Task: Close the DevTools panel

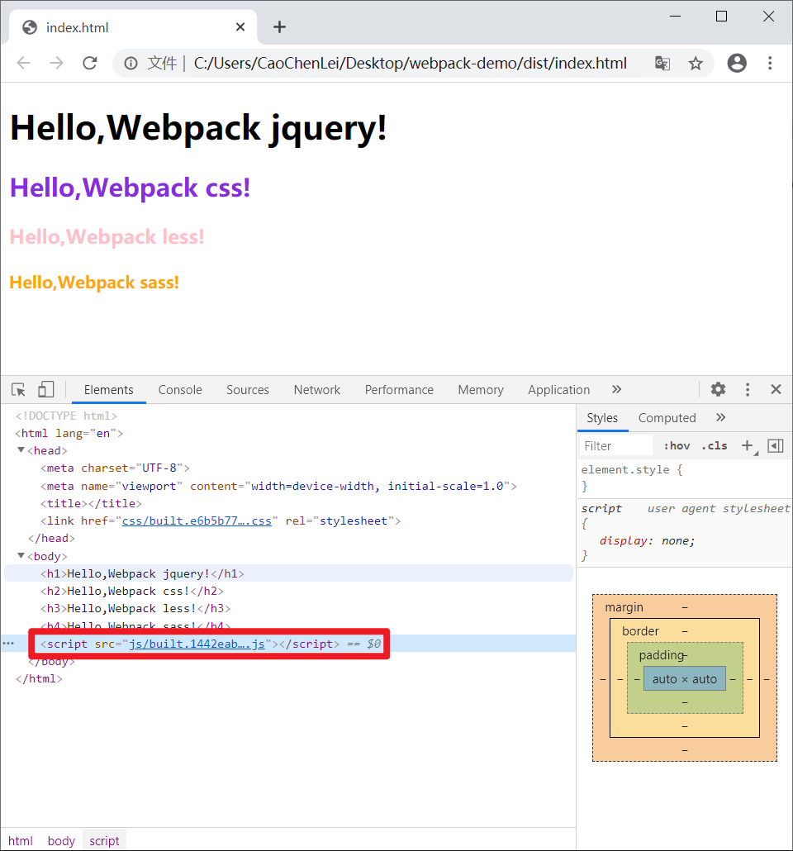Action: pyautogui.click(x=776, y=389)
